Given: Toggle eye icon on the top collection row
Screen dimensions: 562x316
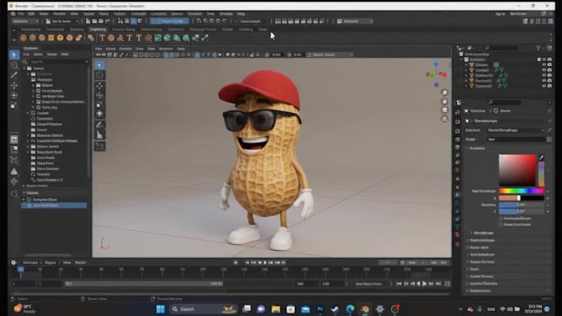Looking at the screenshot, I should (x=544, y=59).
